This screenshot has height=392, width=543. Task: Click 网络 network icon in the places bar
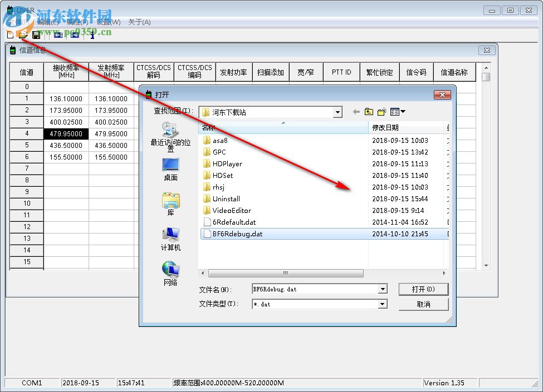(x=170, y=274)
